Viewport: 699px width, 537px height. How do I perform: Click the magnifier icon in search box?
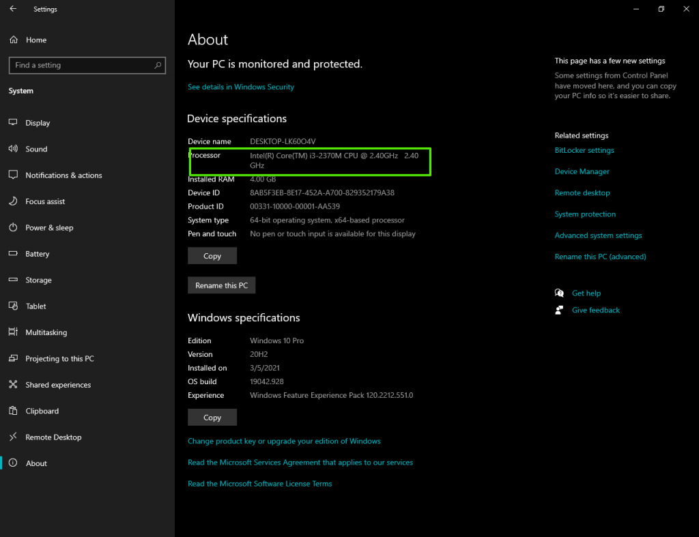tap(158, 65)
